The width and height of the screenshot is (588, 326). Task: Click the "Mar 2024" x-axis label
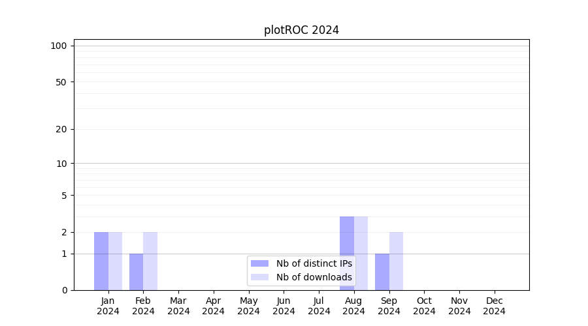pyautogui.click(x=178, y=306)
